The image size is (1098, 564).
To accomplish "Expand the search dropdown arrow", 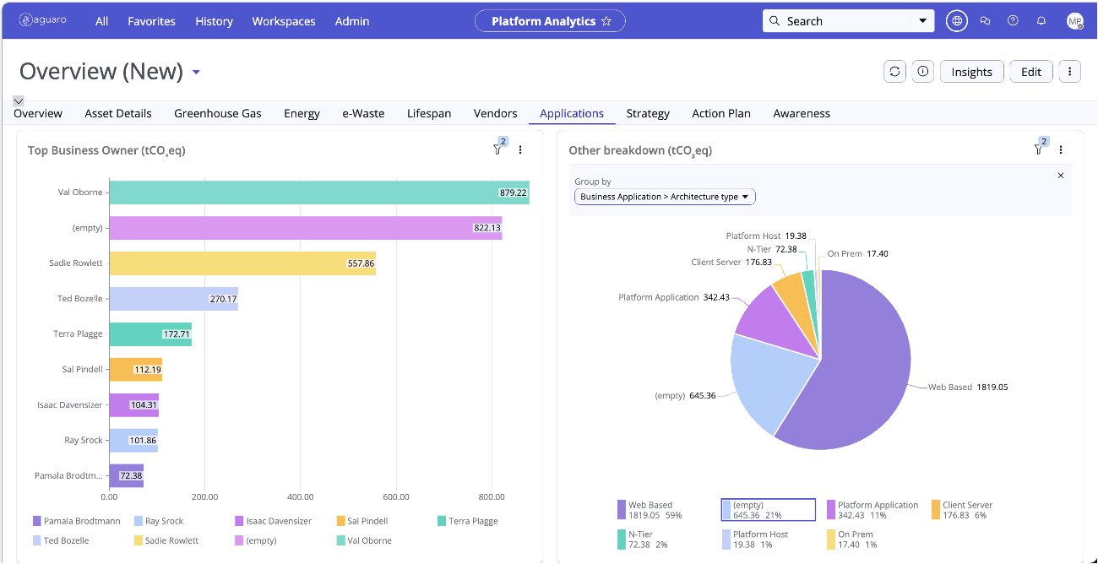I will click(x=922, y=20).
